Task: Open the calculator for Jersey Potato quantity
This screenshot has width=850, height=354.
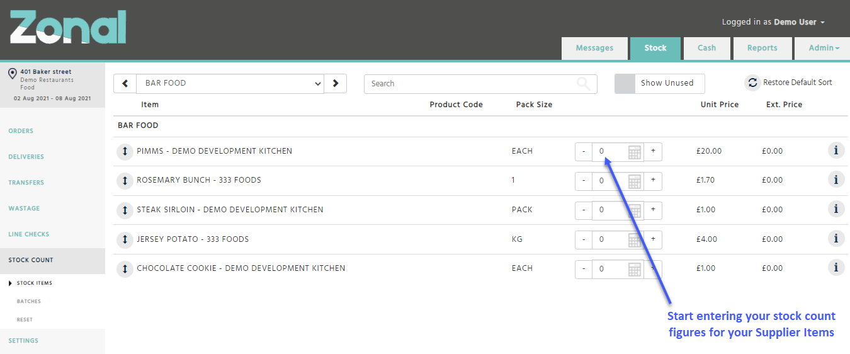Action: pyautogui.click(x=635, y=240)
